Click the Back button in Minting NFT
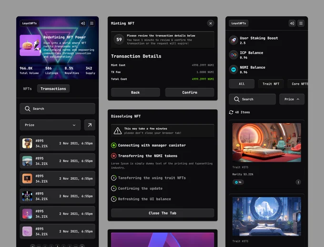Viewport: 324px width, 247px height. tap(135, 93)
